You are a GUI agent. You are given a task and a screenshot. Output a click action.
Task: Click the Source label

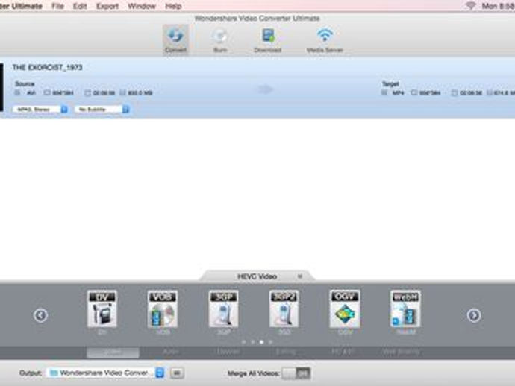point(25,84)
